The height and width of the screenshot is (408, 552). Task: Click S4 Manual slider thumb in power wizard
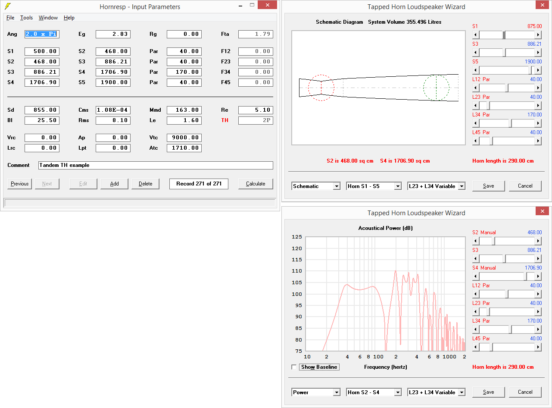[525, 276]
